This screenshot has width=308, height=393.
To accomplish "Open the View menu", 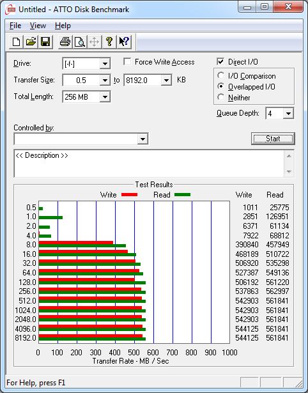I will [38, 26].
